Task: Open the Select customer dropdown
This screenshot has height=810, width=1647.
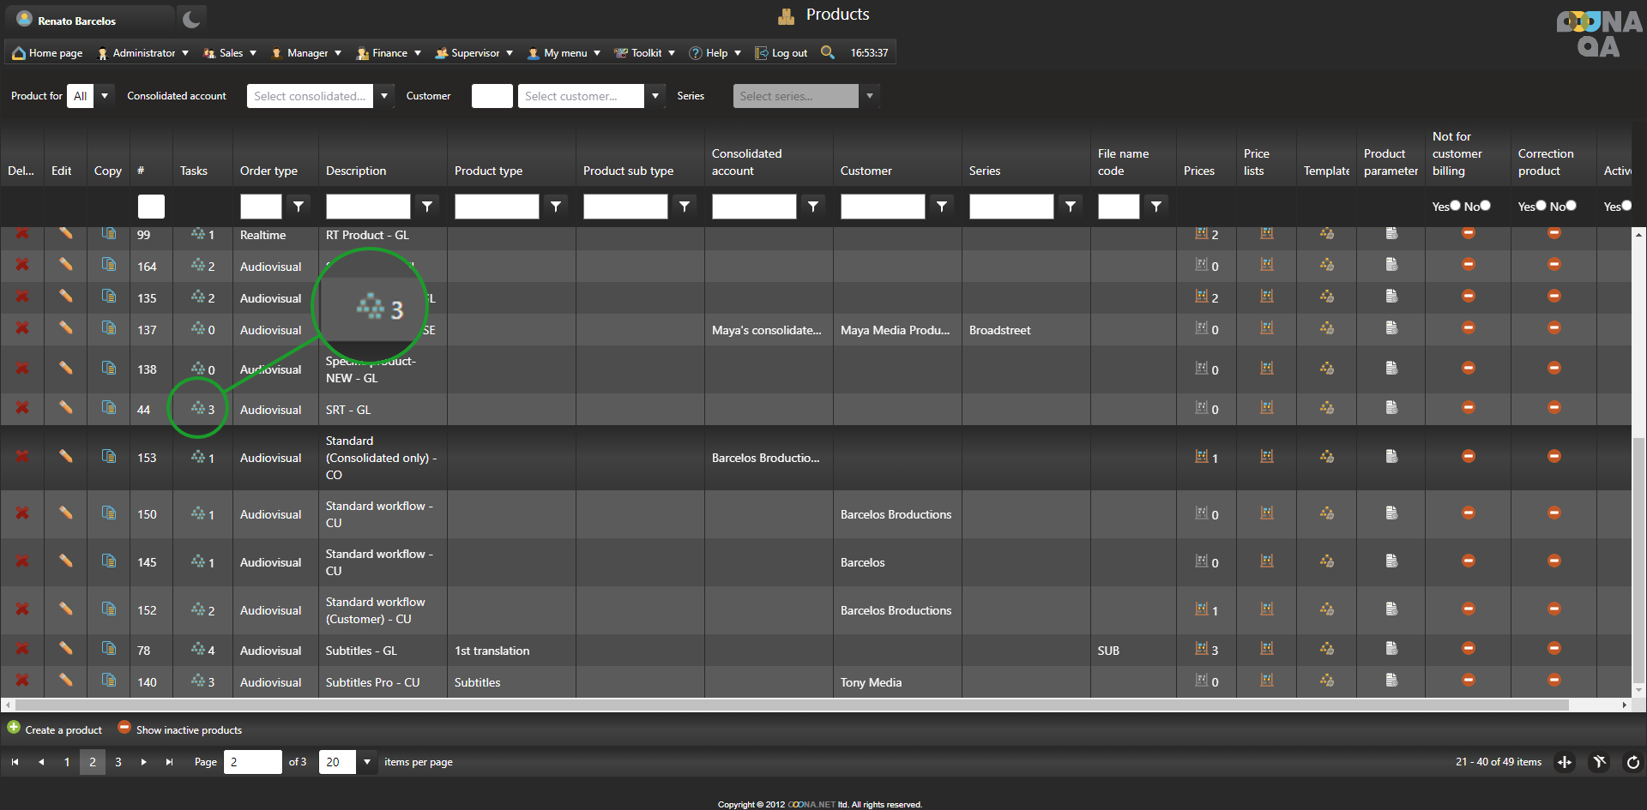Action: pyautogui.click(x=655, y=96)
